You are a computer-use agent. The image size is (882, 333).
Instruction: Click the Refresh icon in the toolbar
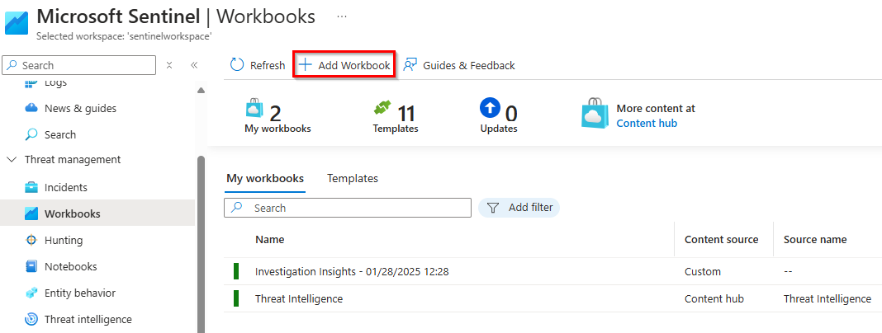(237, 65)
